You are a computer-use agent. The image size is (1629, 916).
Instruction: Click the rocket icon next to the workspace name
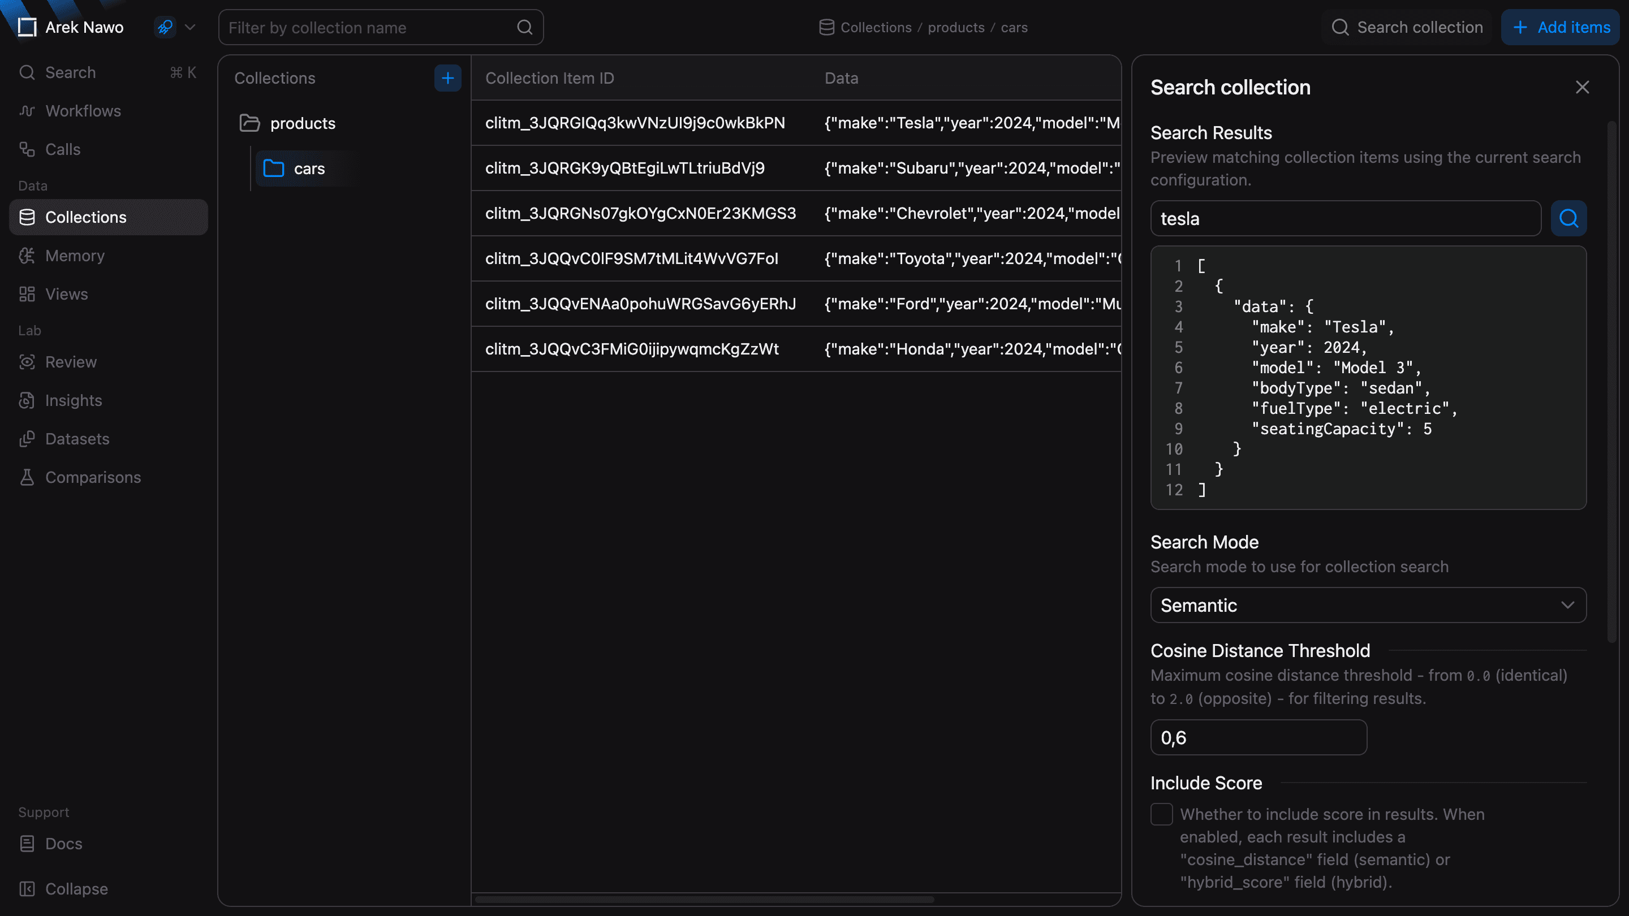coord(165,27)
